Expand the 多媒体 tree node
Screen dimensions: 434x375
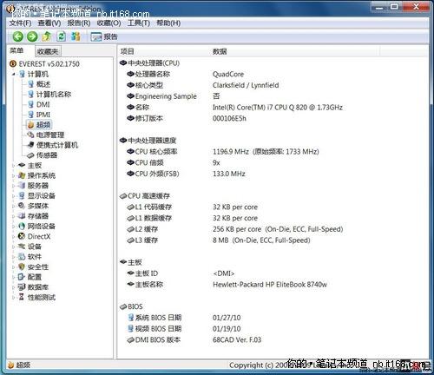13,206
